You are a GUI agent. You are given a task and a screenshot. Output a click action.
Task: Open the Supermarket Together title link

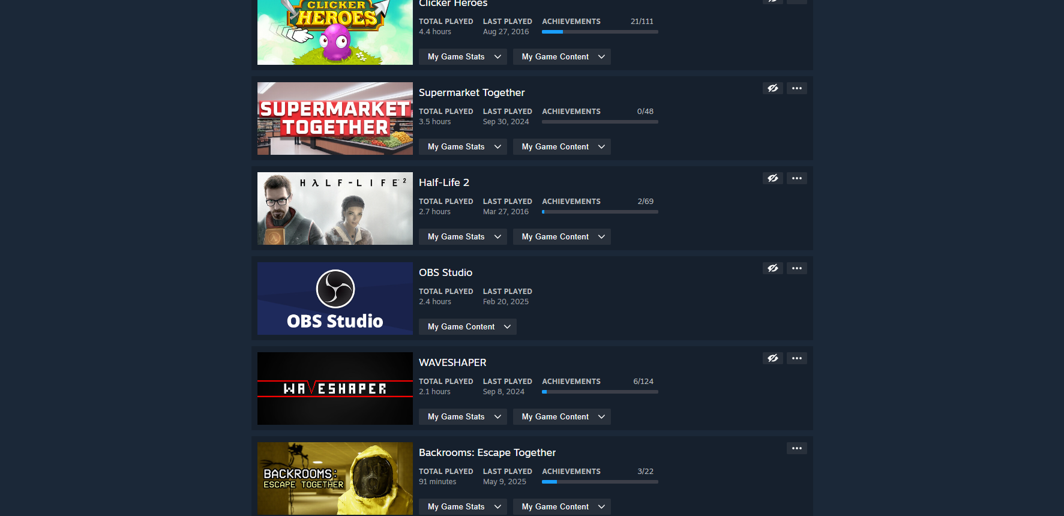click(x=472, y=92)
